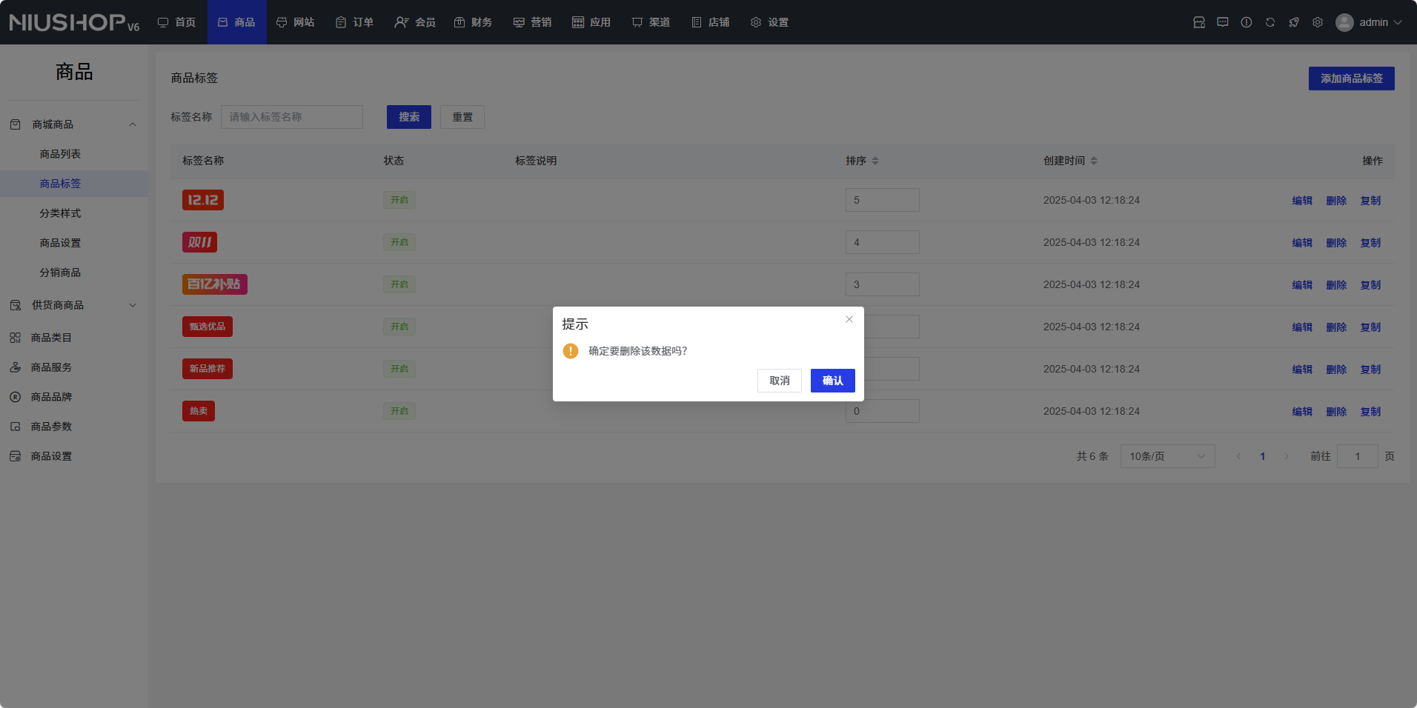Open the 渠道 top menu
The width and height of the screenshot is (1417, 708).
(x=651, y=22)
